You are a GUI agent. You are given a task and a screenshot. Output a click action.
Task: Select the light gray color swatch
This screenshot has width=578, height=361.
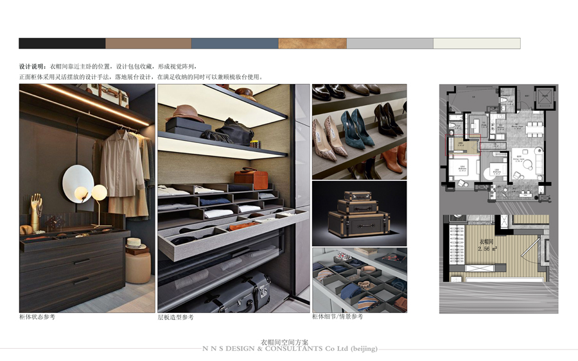pos(390,43)
